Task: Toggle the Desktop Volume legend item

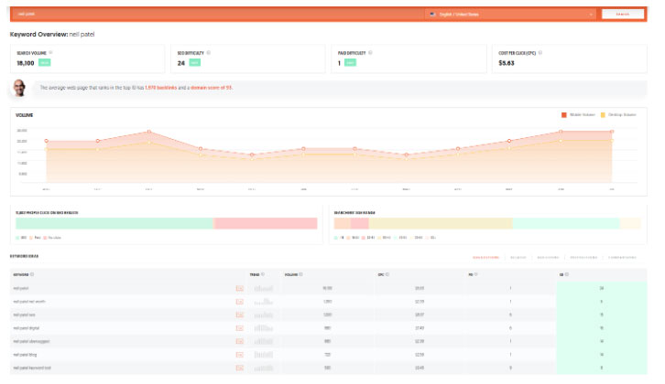Action: click(618, 114)
